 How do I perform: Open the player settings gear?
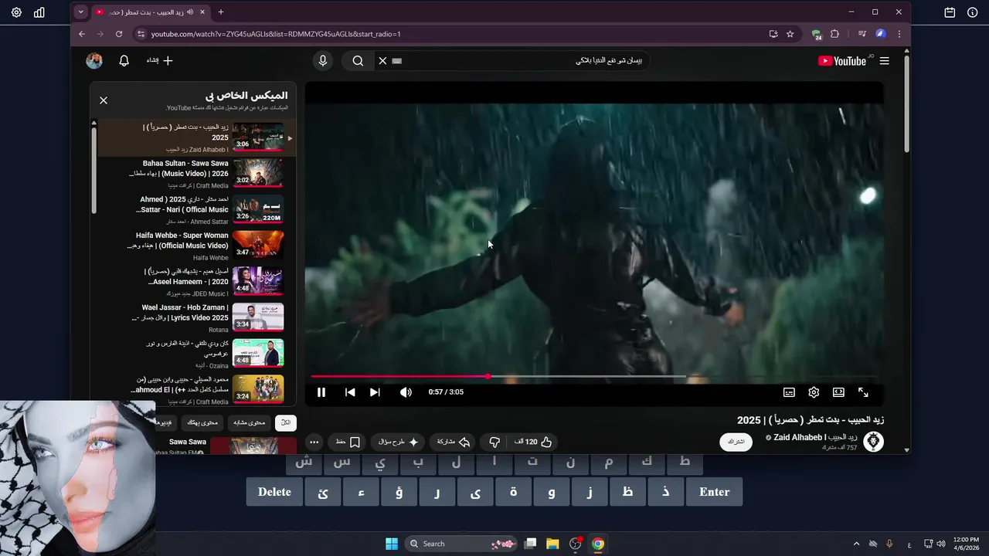pos(814,392)
